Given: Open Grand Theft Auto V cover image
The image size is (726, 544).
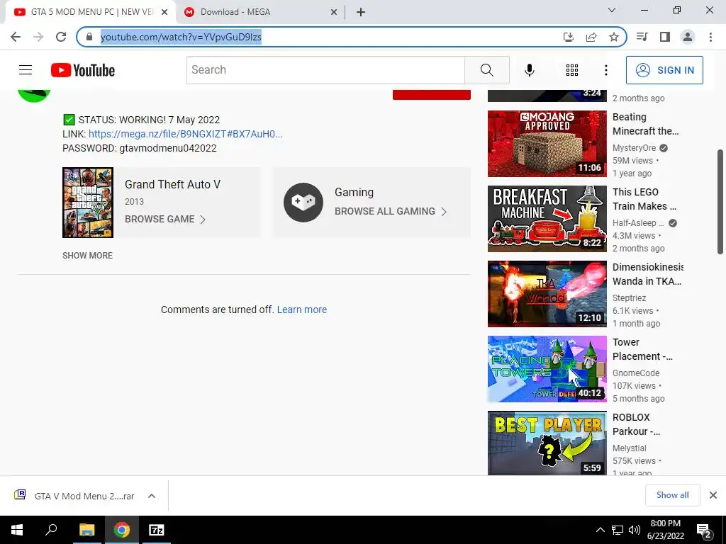Looking at the screenshot, I should coord(88,203).
